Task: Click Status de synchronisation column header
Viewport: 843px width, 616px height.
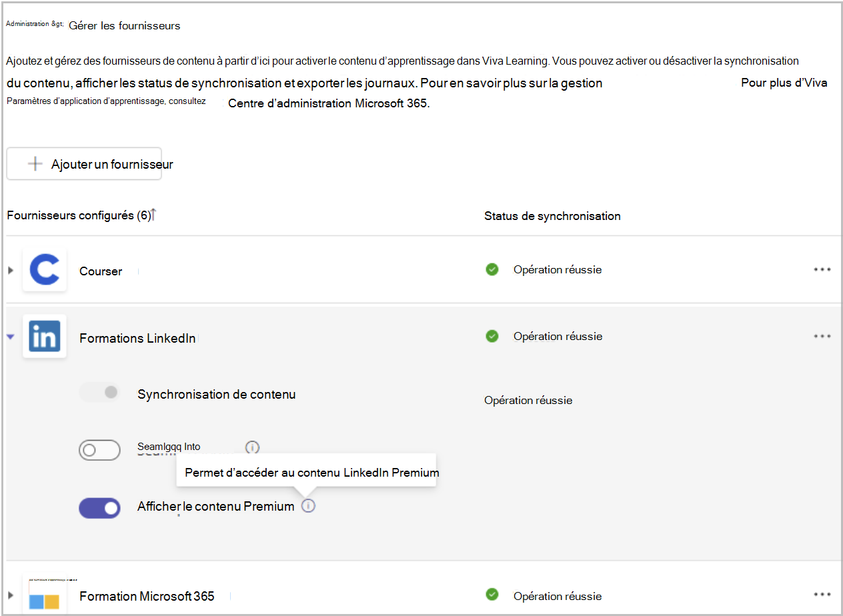Action: click(x=552, y=216)
